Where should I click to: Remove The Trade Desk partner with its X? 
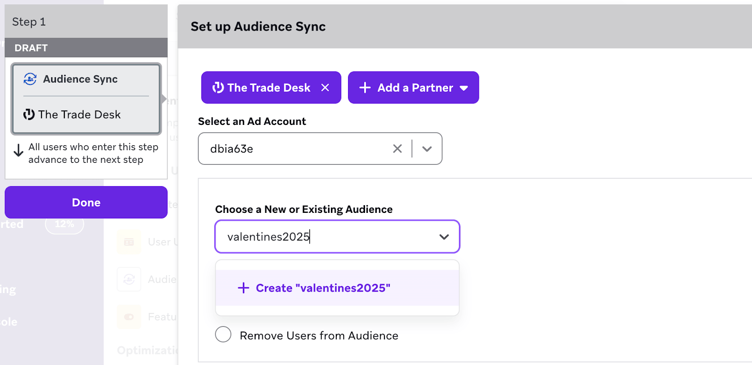coord(325,87)
